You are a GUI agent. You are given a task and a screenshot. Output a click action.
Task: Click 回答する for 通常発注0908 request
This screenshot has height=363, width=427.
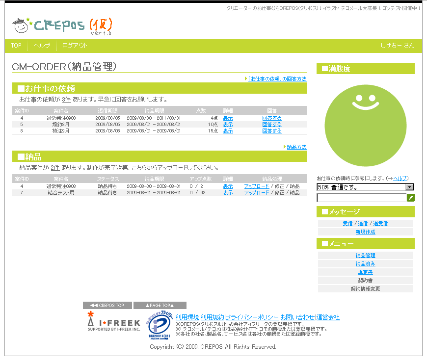[x=272, y=118]
